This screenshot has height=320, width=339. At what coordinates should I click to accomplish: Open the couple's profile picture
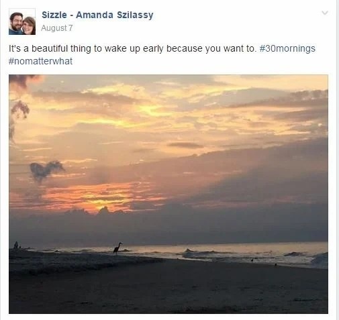(x=22, y=21)
